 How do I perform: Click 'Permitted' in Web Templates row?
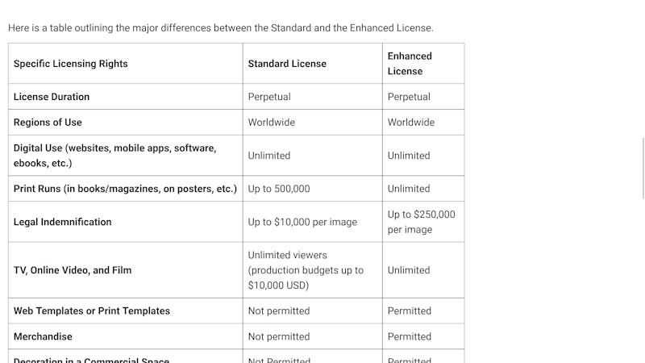[410, 311]
